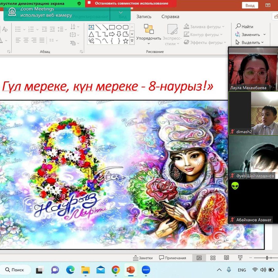Select the down arrow shape
278x278 pixels.
pyautogui.click(x=119, y=34)
